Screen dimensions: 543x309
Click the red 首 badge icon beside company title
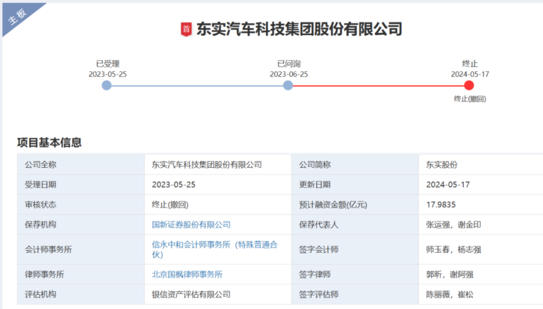point(187,29)
